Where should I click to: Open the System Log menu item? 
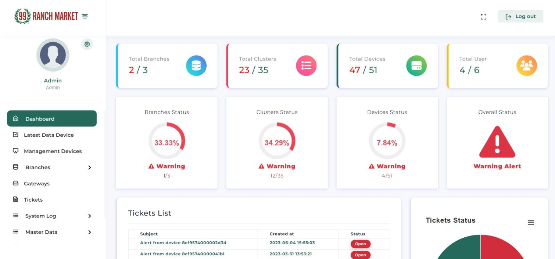click(x=41, y=216)
